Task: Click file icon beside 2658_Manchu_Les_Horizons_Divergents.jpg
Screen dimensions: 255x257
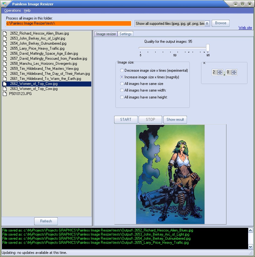Action: (5, 64)
